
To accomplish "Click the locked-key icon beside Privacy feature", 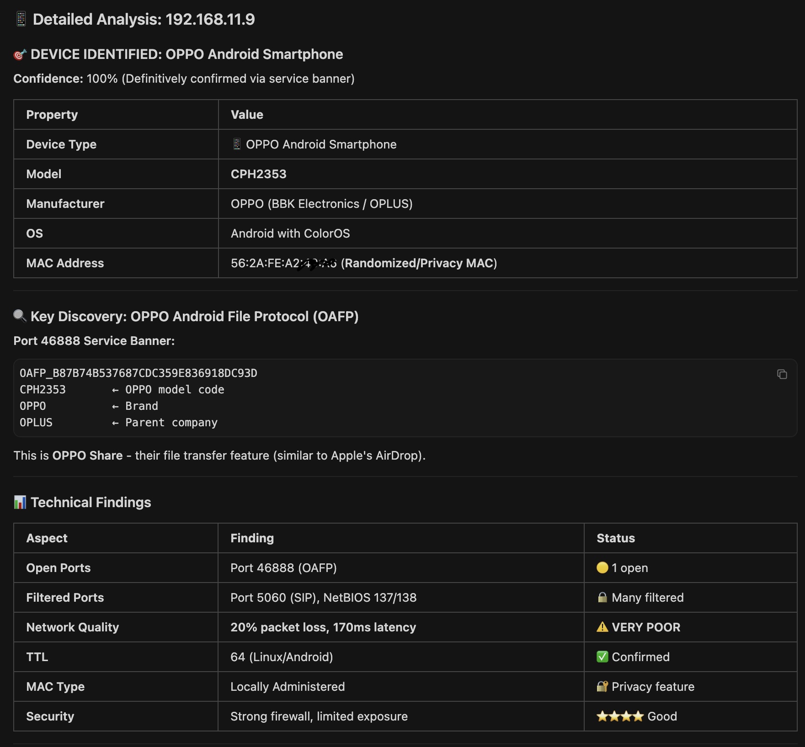I will click(x=602, y=686).
